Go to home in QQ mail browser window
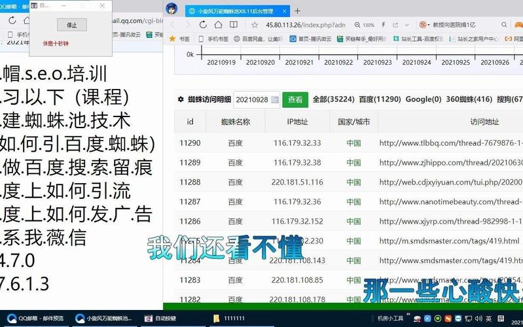Viewport: 523px width, 327px height. coord(27,21)
